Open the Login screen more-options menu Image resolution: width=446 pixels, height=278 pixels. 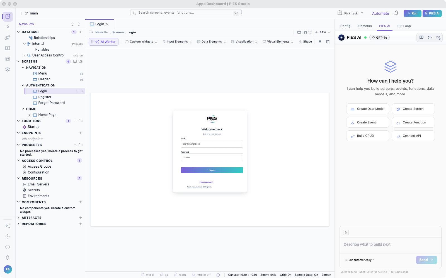(x=82, y=91)
